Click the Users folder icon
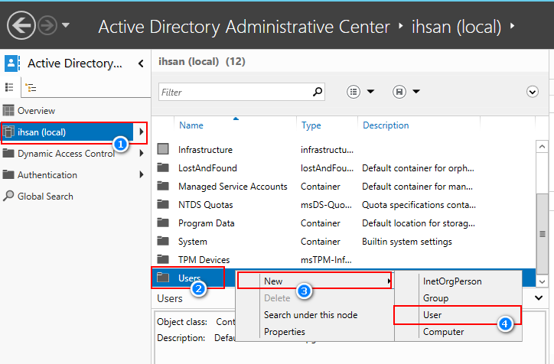 coord(163,278)
